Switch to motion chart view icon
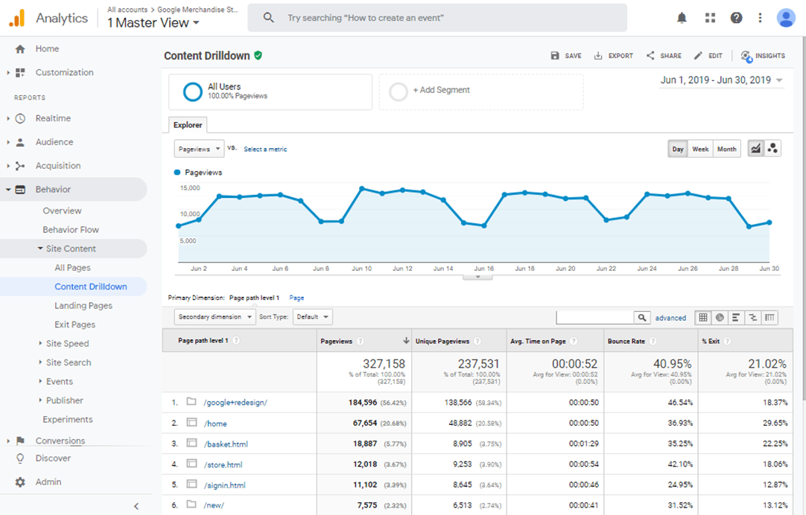 tap(772, 149)
